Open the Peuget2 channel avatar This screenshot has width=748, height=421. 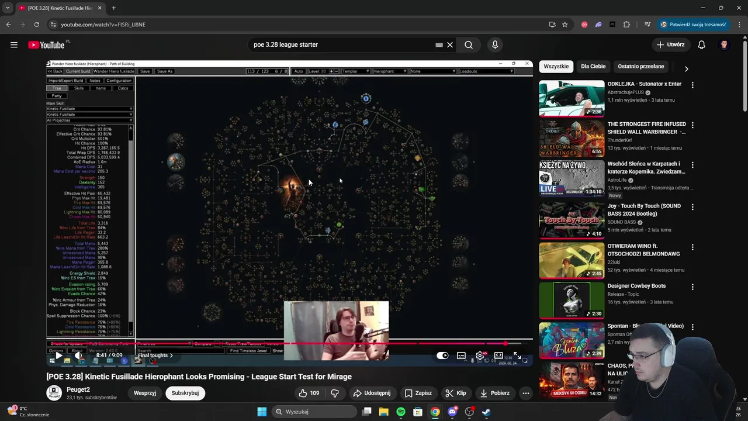tap(54, 392)
